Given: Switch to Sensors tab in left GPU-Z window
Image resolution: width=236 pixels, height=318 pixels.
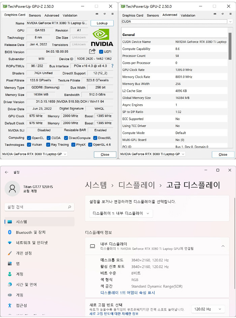Looking at the screenshot, I should point(35,15).
